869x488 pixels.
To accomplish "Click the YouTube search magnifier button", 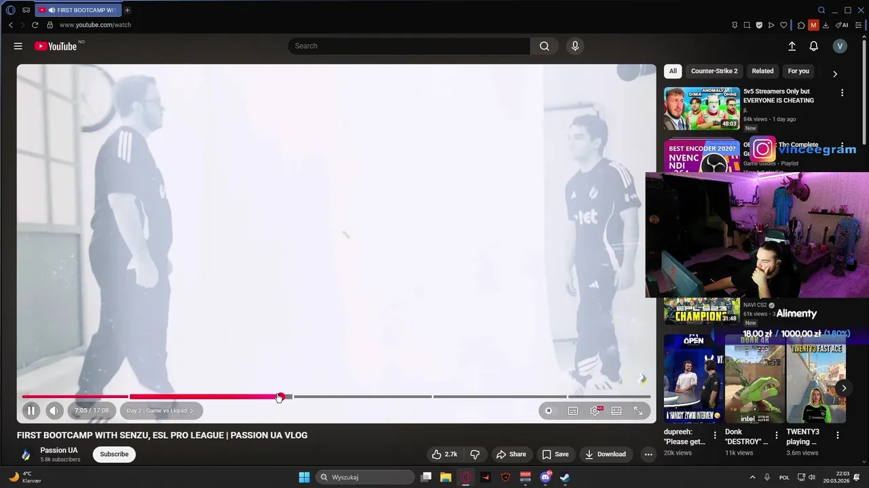I will tap(544, 46).
